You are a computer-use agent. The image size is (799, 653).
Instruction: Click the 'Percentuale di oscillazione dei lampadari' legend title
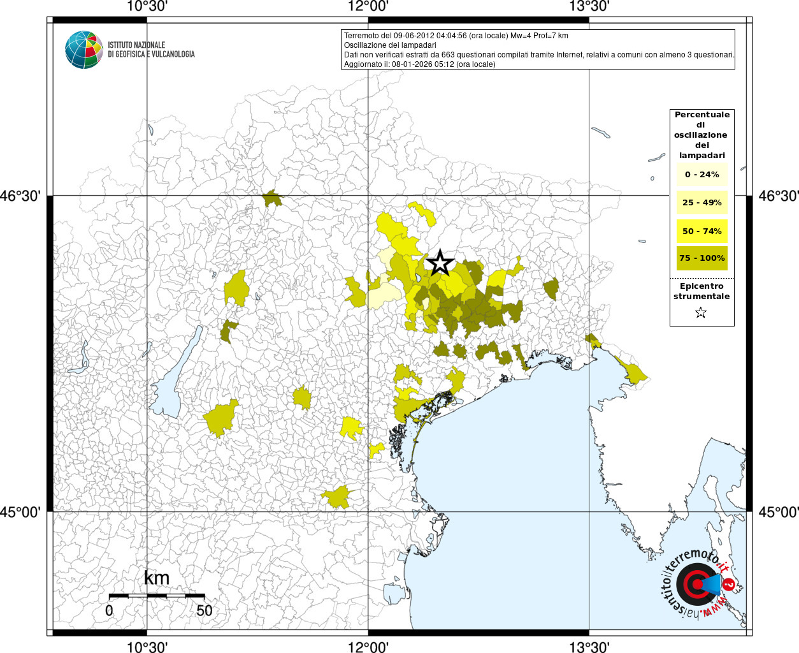(x=702, y=135)
